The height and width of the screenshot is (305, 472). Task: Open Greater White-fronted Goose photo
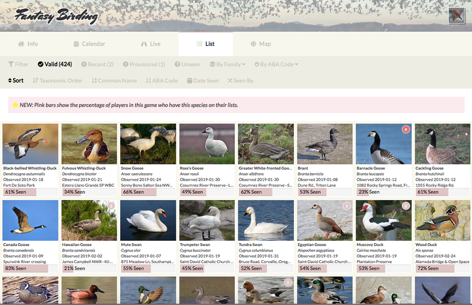click(266, 144)
